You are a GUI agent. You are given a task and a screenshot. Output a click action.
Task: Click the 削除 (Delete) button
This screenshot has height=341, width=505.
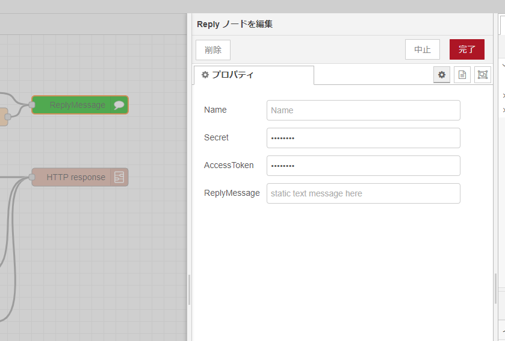coord(213,50)
